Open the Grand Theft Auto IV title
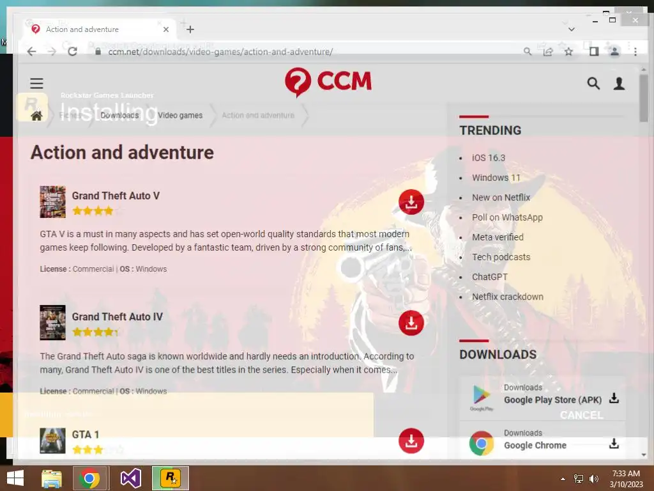The image size is (654, 491). (x=118, y=317)
